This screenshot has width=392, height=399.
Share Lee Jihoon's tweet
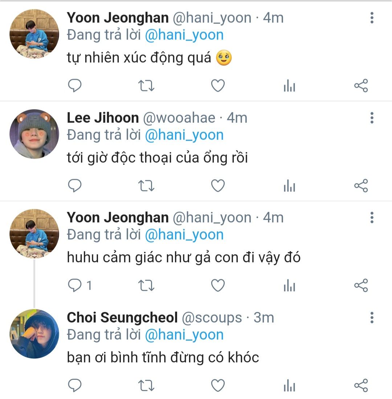(361, 186)
